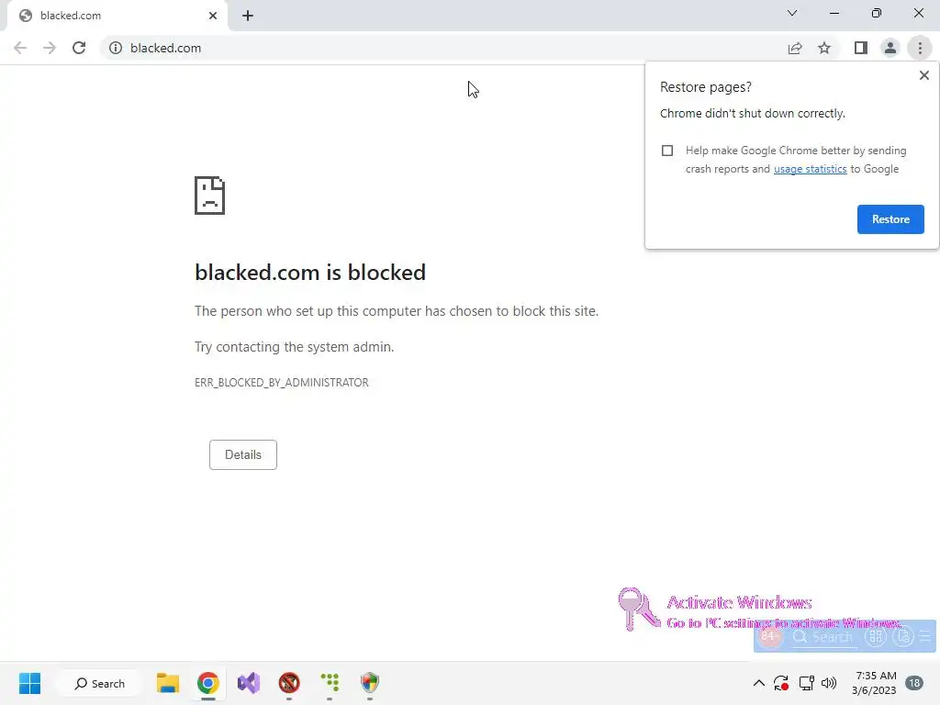This screenshot has height=705, width=940.
Task: Click the Details button
Action: click(242, 454)
